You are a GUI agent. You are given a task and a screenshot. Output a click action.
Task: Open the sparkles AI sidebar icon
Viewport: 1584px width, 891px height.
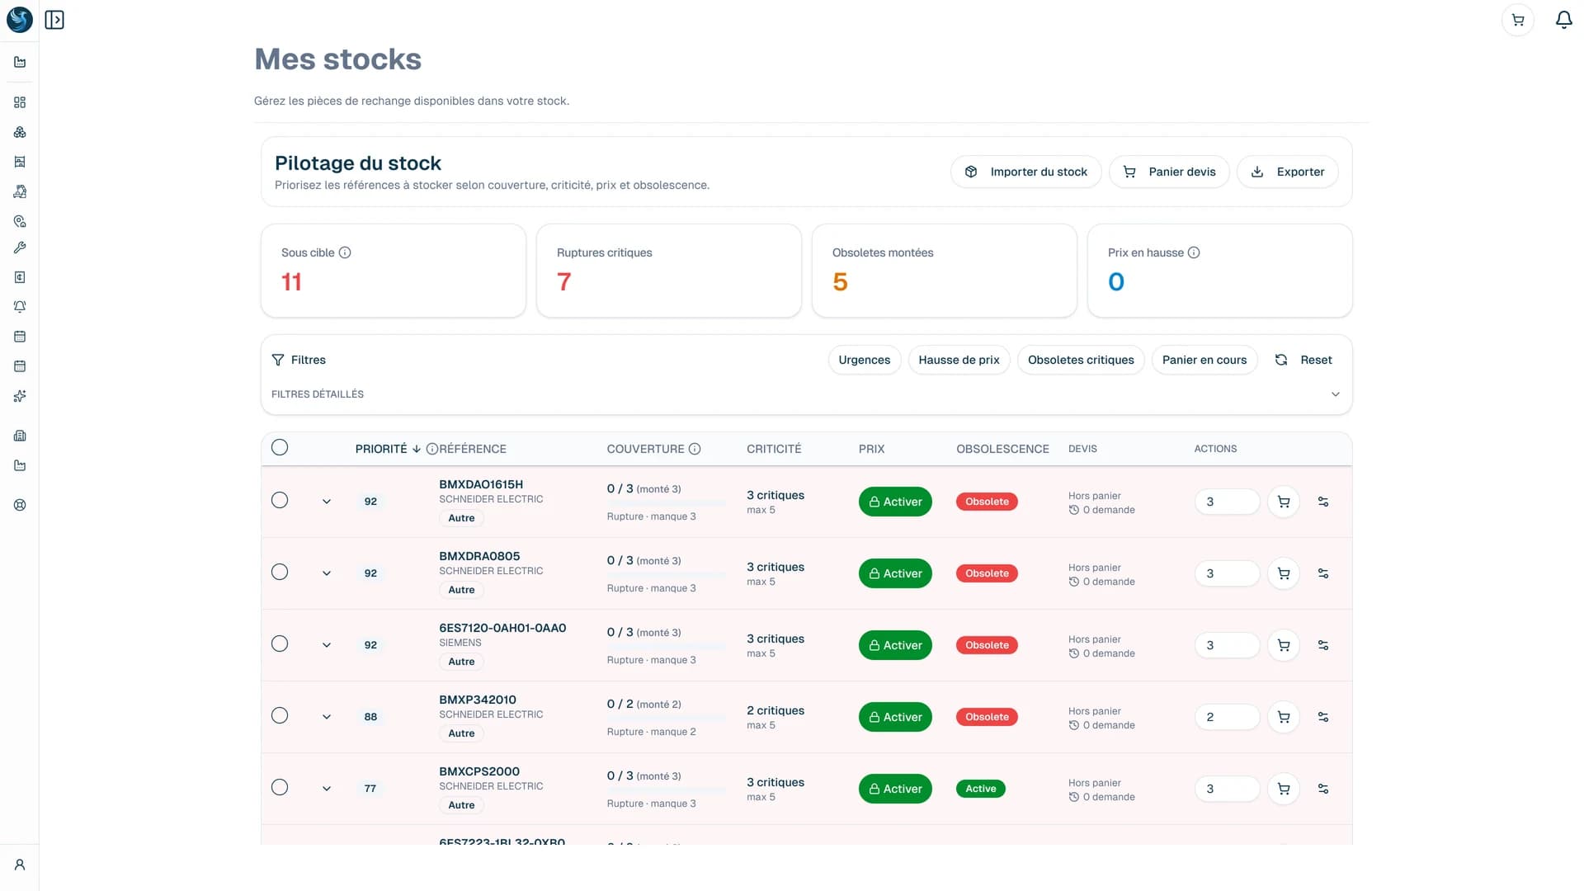tap(20, 396)
